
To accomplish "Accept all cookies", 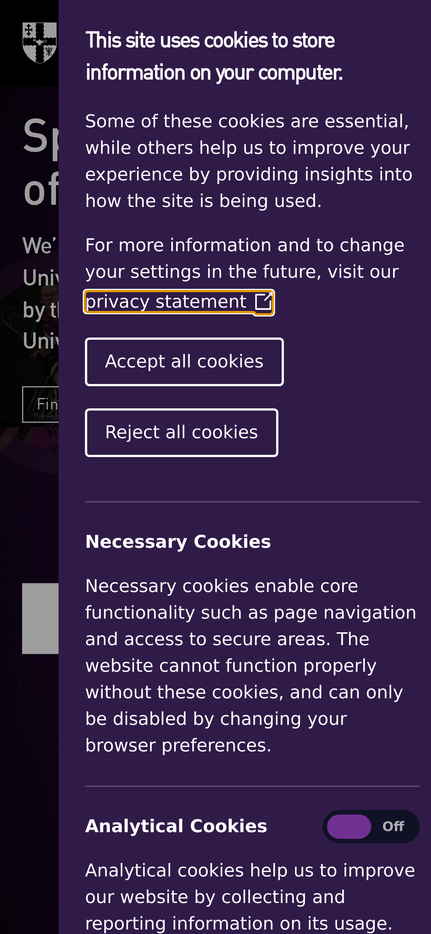I will pyautogui.click(x=184, y=362).
